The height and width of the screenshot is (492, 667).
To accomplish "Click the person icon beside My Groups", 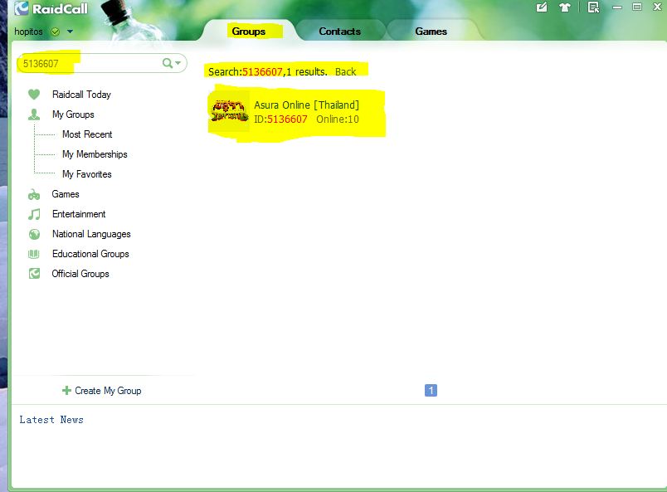I will point(34,114).
